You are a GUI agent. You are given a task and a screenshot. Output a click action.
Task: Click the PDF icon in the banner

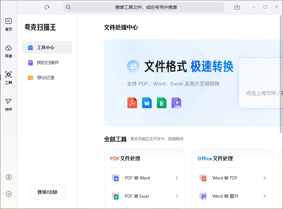point(132,103)
